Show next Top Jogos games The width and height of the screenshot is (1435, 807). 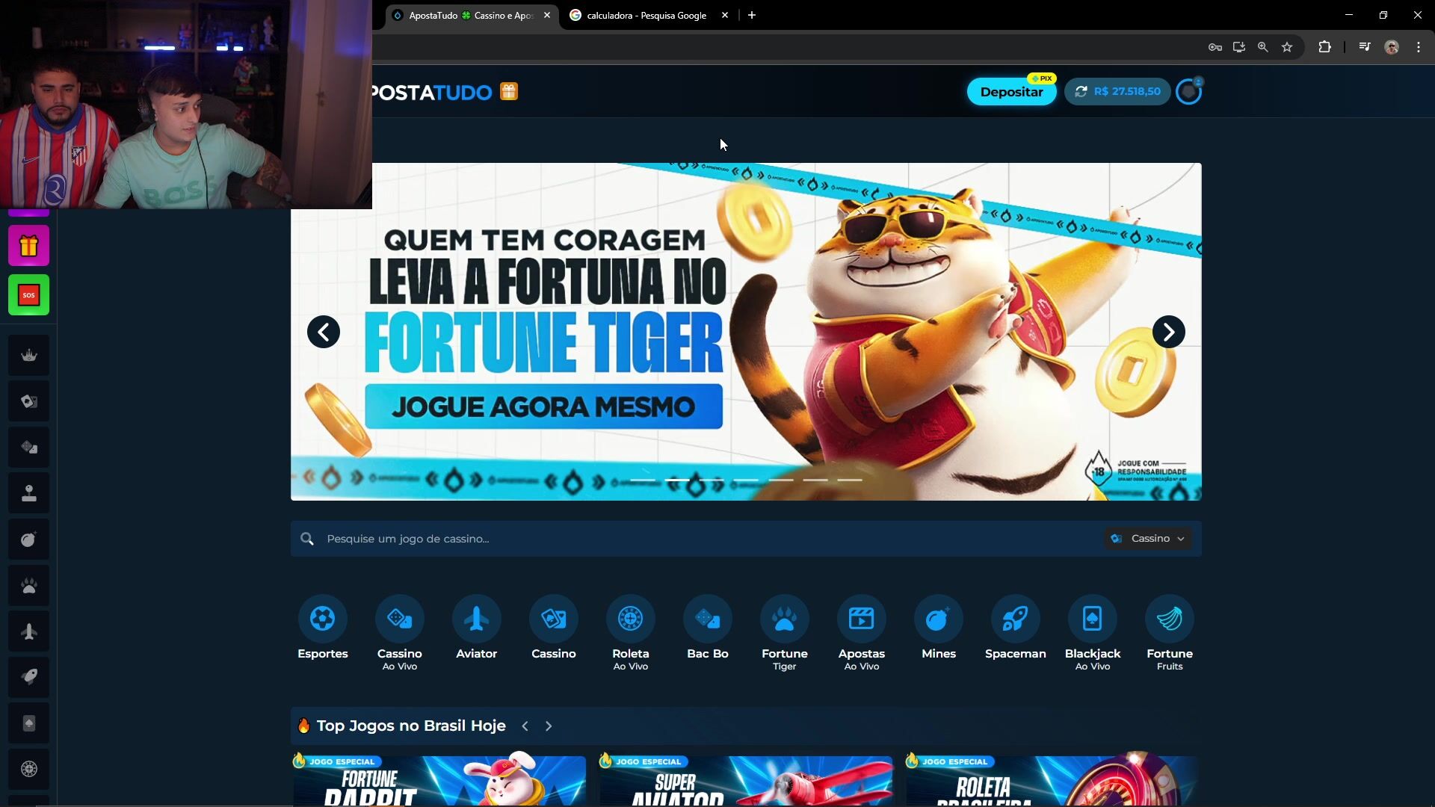(549, 726)
